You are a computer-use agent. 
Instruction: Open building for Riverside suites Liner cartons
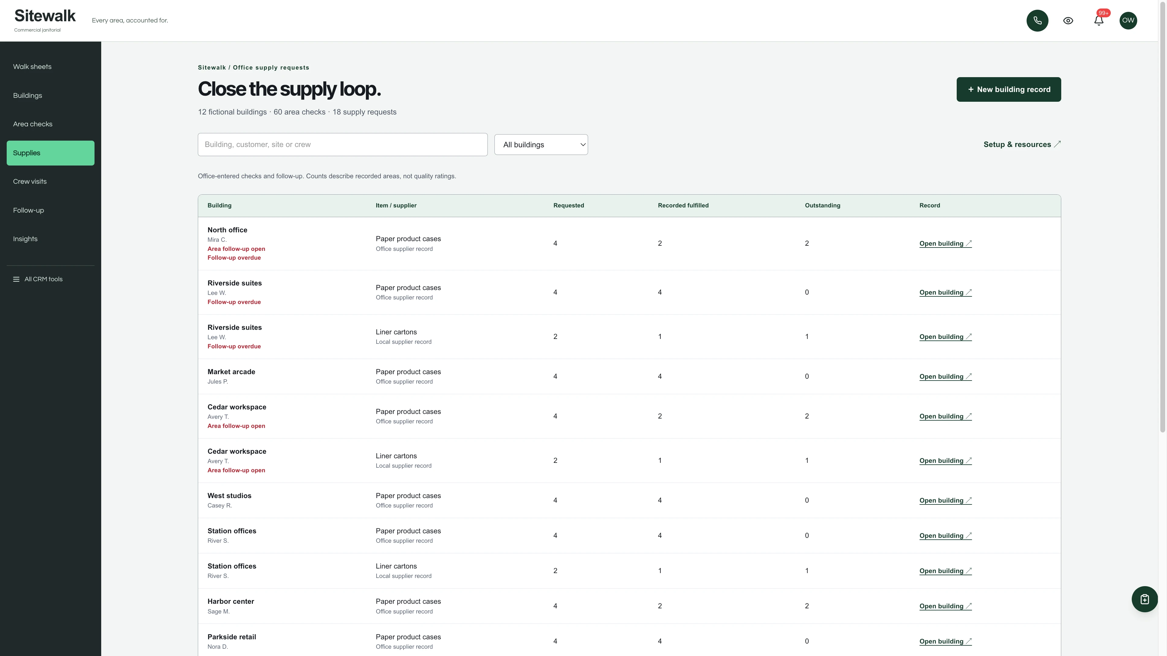click(945, 337)
